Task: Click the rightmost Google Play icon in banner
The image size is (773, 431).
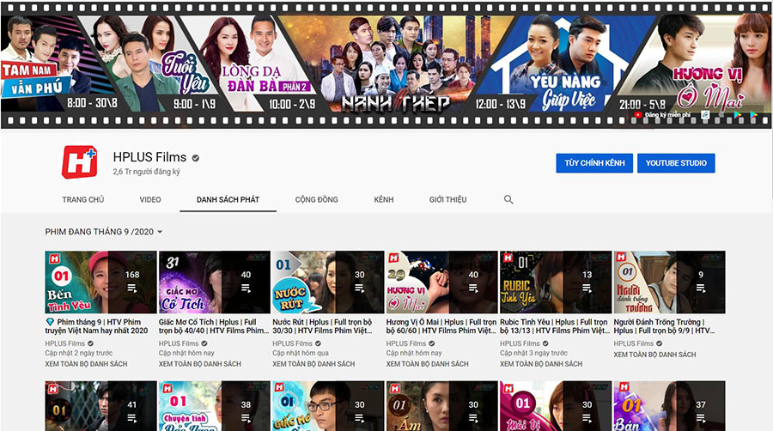Action: pyautogui.click(x=752, y=114)
